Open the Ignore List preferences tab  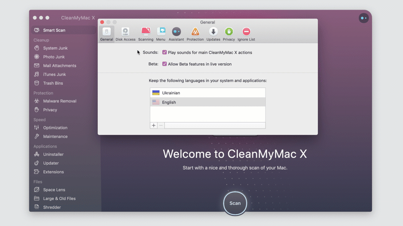pos(246,34)
